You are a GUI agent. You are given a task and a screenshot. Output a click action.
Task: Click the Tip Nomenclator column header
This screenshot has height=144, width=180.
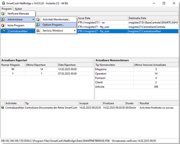[x=114, y=65]
